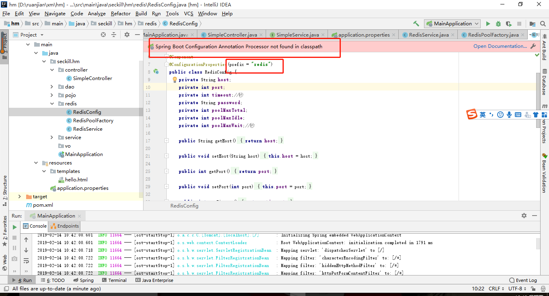Toggle the Ant Build side panel
The width and height of the screenshot is (549, 296).
tap(544, 47)
